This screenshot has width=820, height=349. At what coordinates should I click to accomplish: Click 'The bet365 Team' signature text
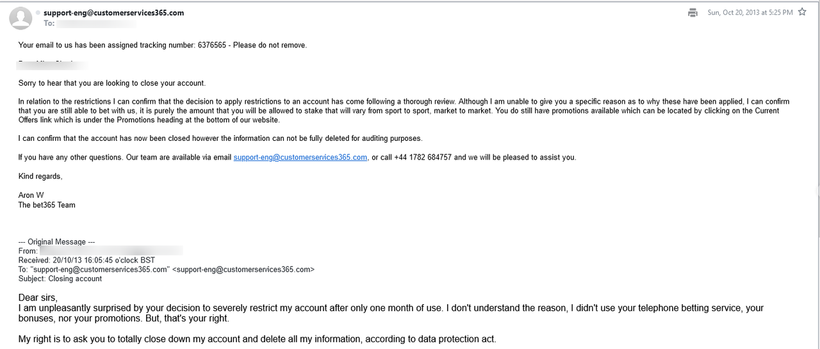coord(47,205)
